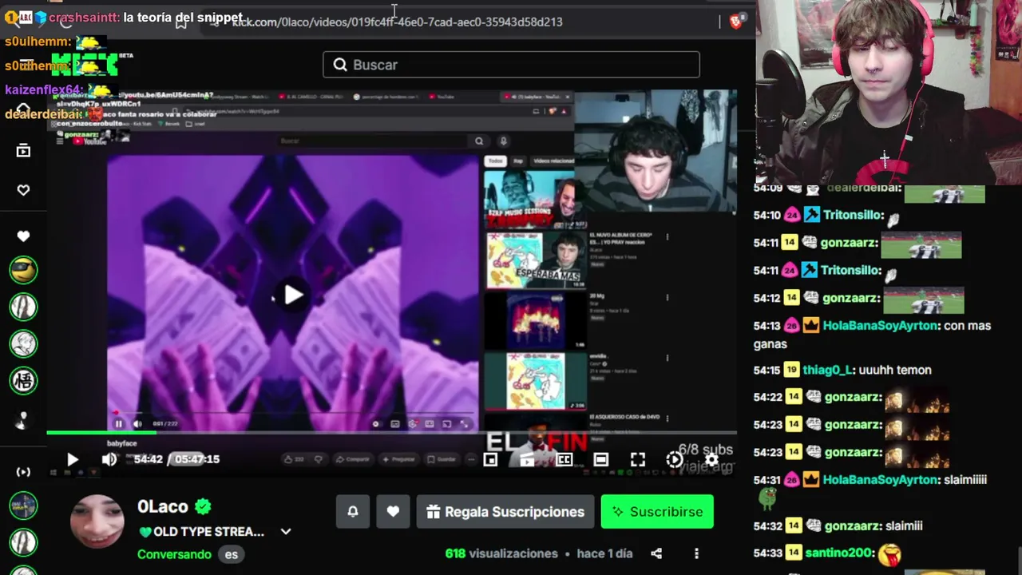
Task: Expand the stream title with the chevron
Action: pos(286,532)
